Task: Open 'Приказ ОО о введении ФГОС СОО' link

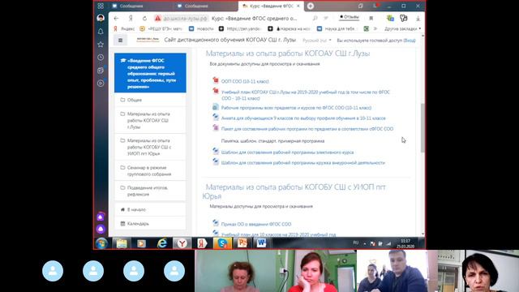Action: coord(256,224)
